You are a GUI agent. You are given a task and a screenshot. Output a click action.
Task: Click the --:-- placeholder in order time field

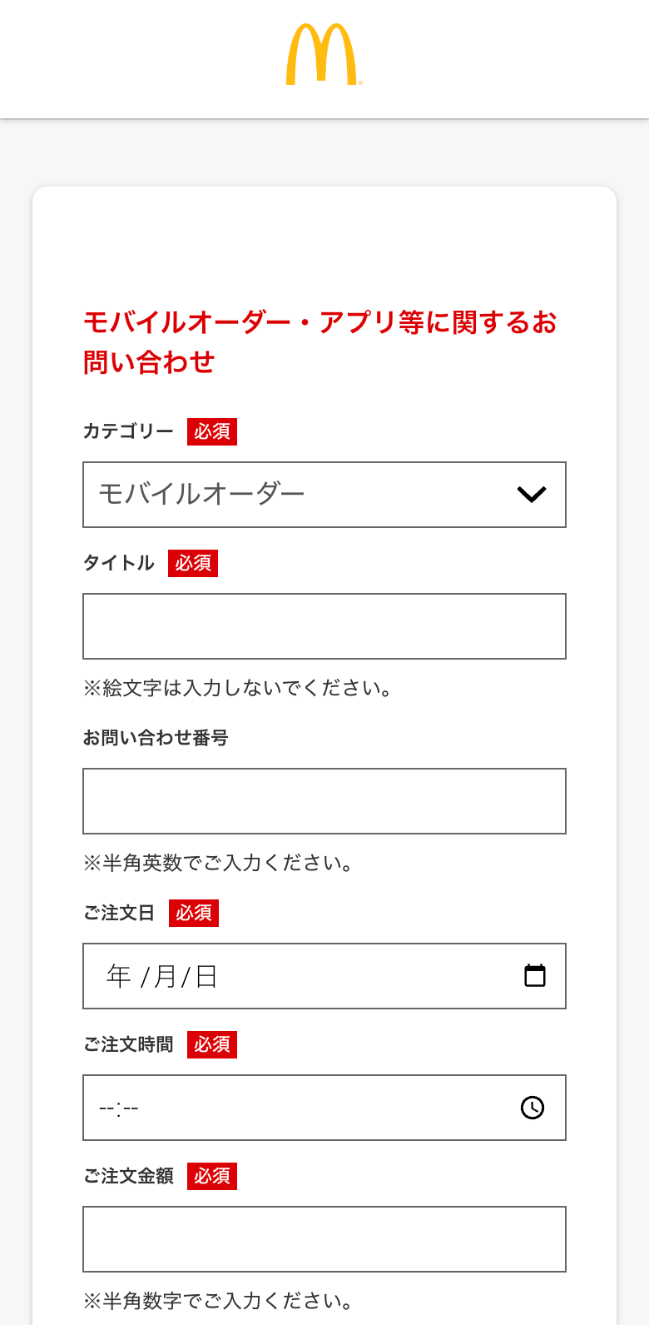pyautogui.click(x=119, y=1108)
